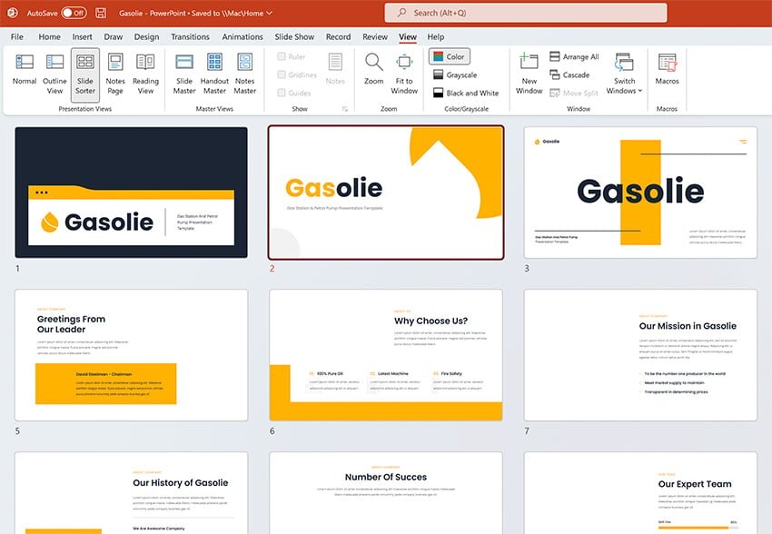Open the Slide Master view
772x534 pixels.
[x=184, y=73]
